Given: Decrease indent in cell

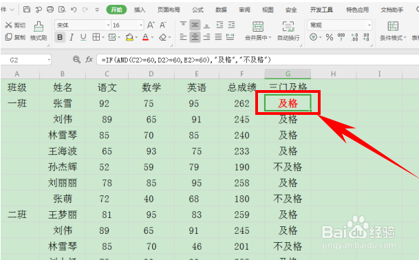Looking at the screenshot, I should (219, 25).
